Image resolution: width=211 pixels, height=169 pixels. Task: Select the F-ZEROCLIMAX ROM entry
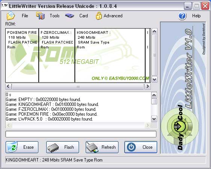pos(57,55)
